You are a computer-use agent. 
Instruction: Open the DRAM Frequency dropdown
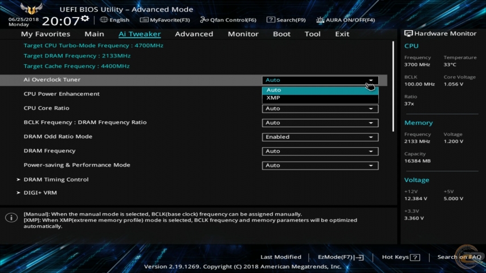[x=320, y=151]
